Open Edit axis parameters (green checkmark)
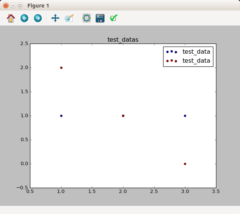The width and height of the screenshot is (240, 214). [114, 18]
